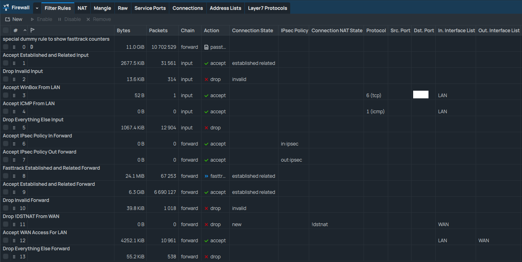Click the drag handle on rule 1
Screen dimensions: 522x262
14,63
